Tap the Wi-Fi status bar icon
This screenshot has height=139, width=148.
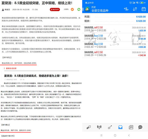[x=137, y=3]
